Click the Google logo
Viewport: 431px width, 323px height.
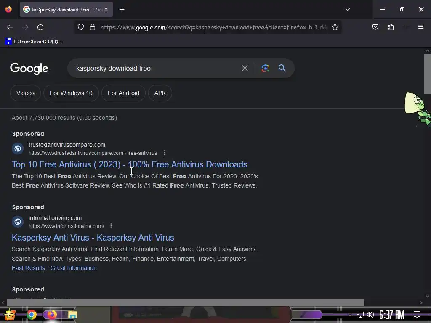(x=29, y=69)
